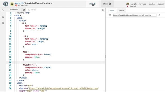Click the 'H2 {' selector line

coord(26,36)
